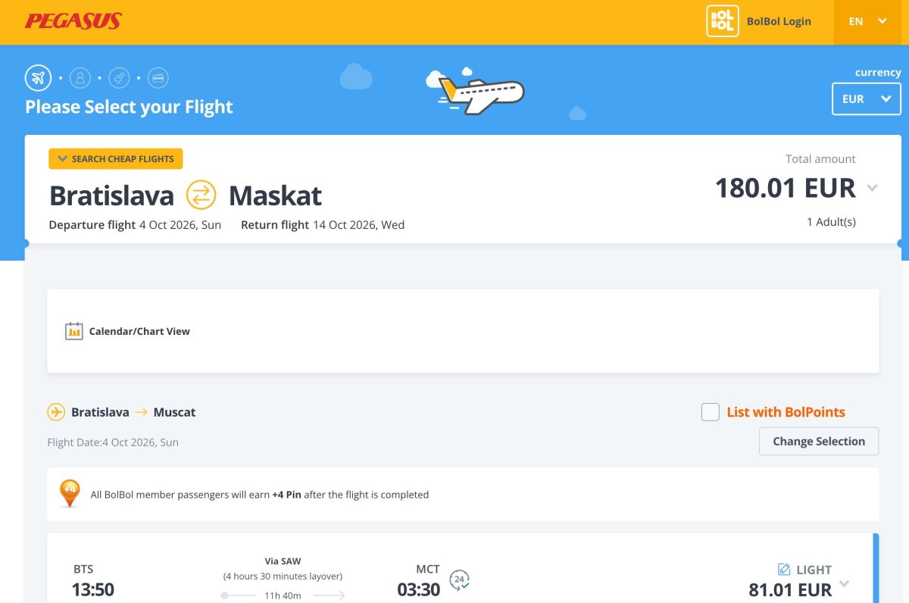Open the Calendar/Chart View icon

(x=73, y=331)
